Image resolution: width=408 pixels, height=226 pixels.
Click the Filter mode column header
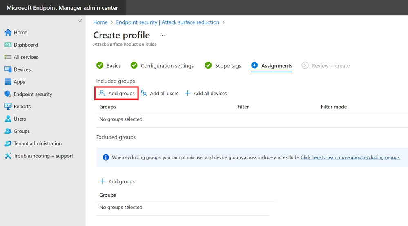pos(334,107)
